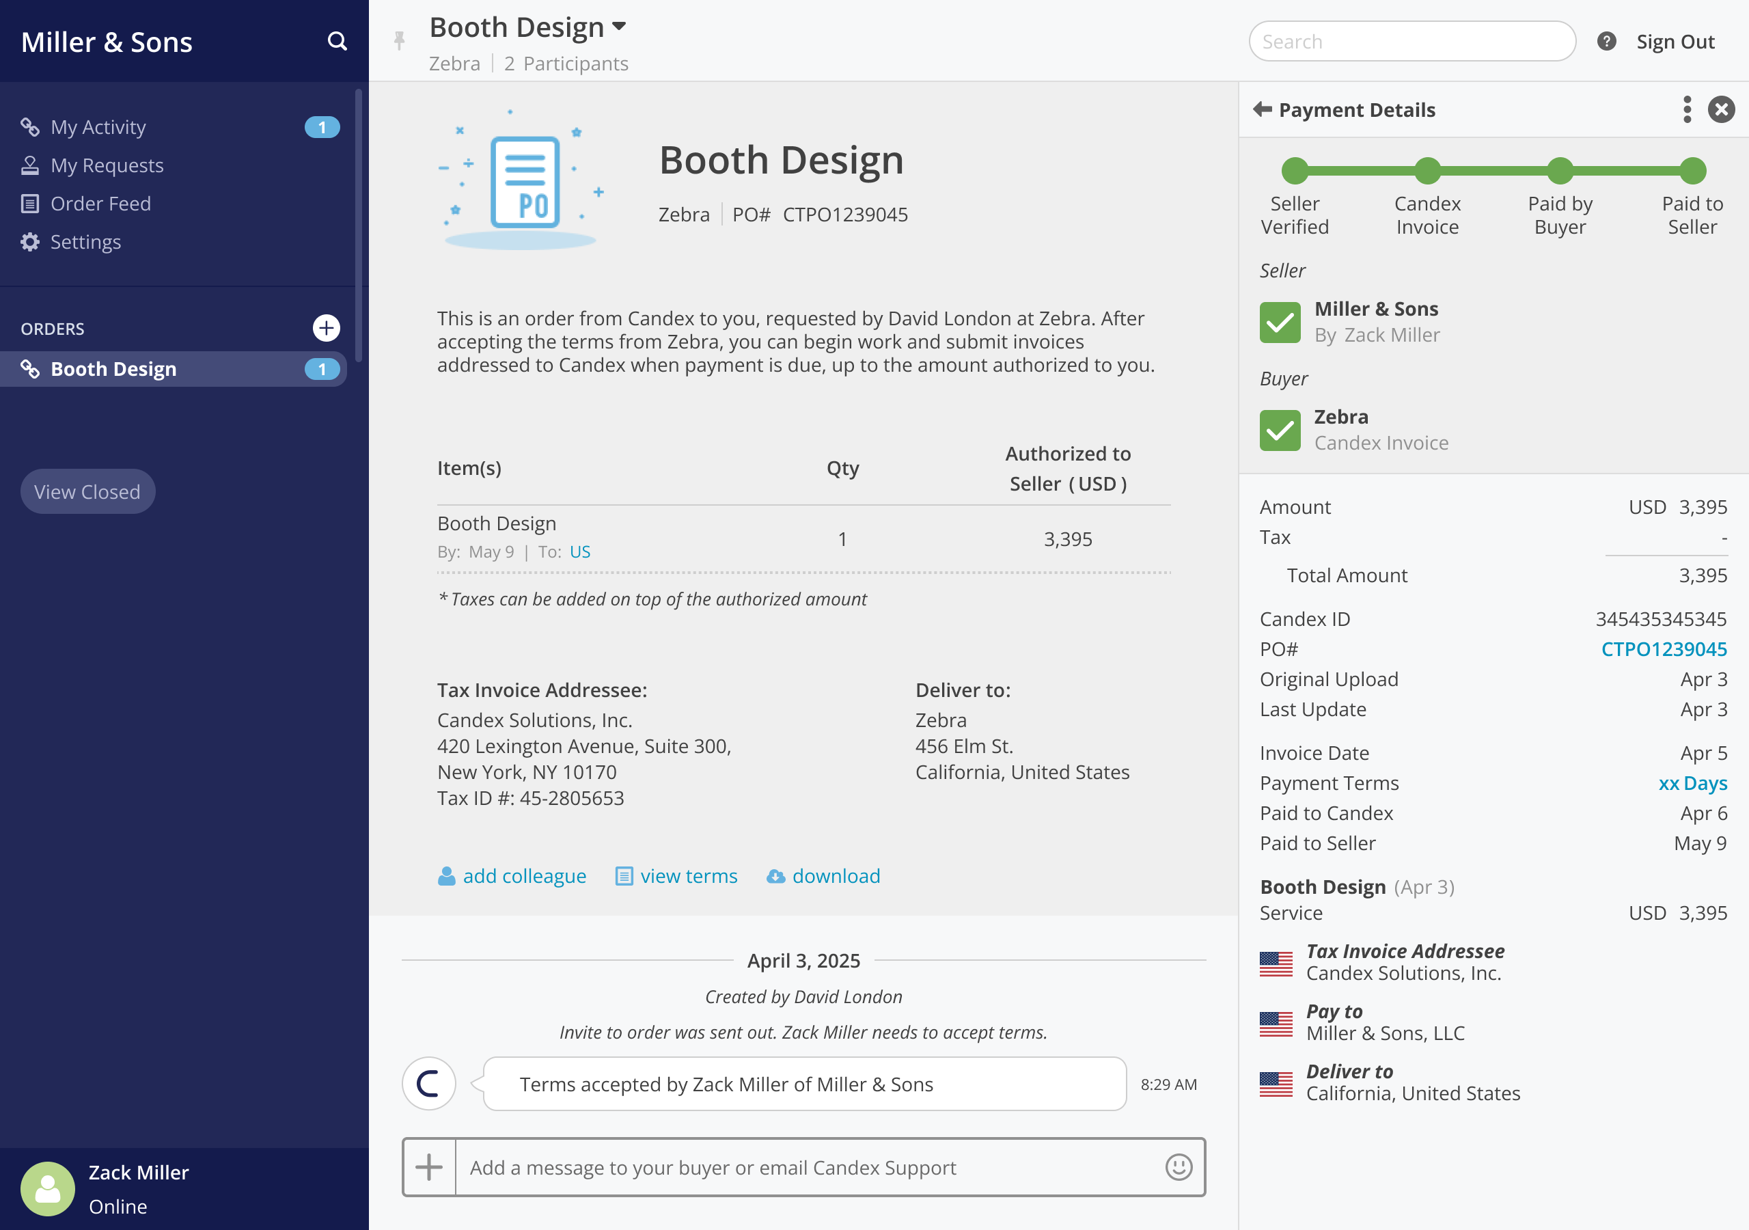Open Order Feed in the sidebar
Image resolution: width=1749 pixels, height=1230 pixels.
coord(100,204)
